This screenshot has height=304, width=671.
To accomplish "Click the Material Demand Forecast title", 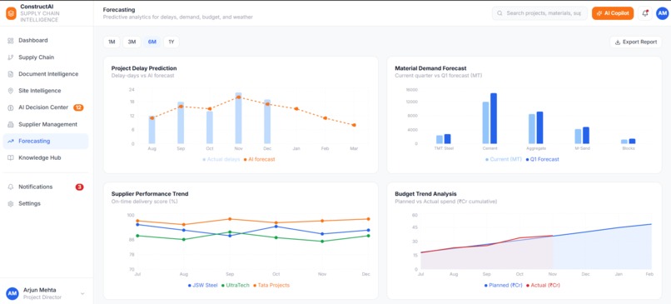I will pos(430,68).
